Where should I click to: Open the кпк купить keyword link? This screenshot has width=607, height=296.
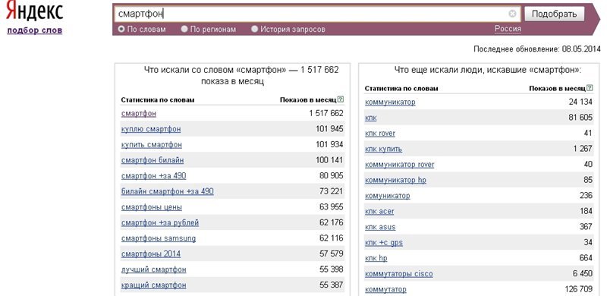(x=384, y=149)
